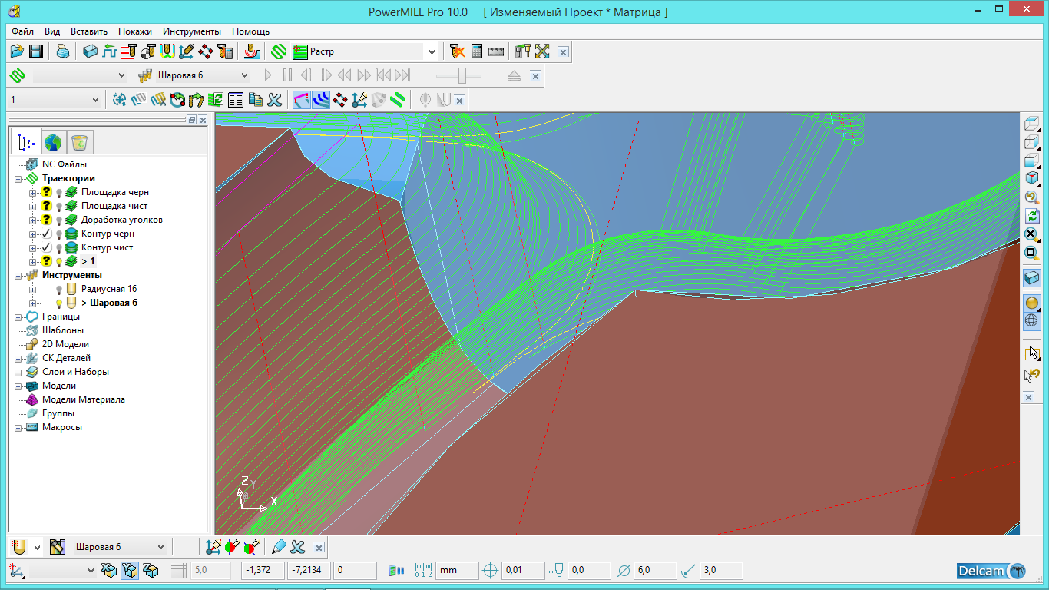The width and height of the screenshot is (1049, 590).
Task: Click the simulation Play button
Action: click(268, 75)
